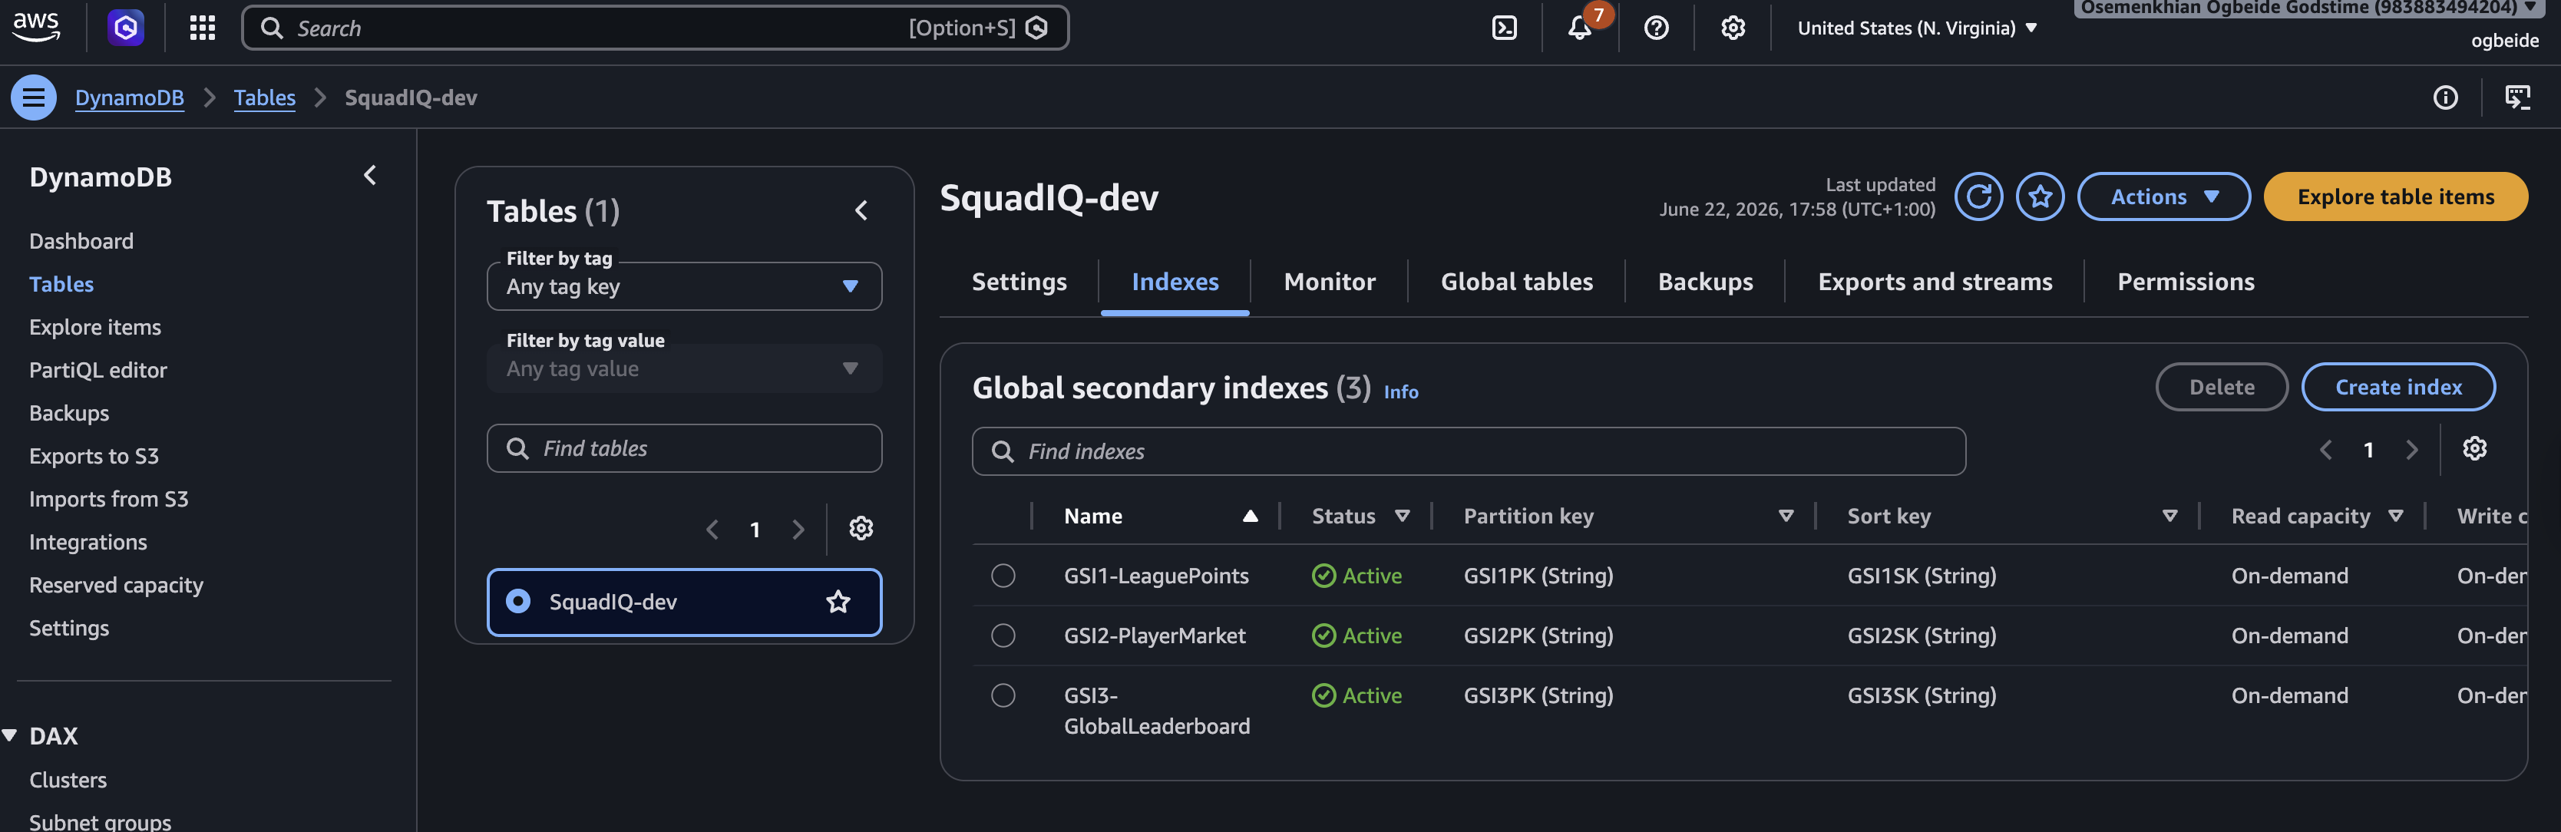Open the info panel icon

coord(2444,97)
